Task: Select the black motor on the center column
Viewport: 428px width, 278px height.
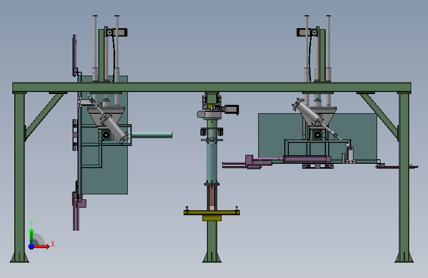Action: pos(232,109)
